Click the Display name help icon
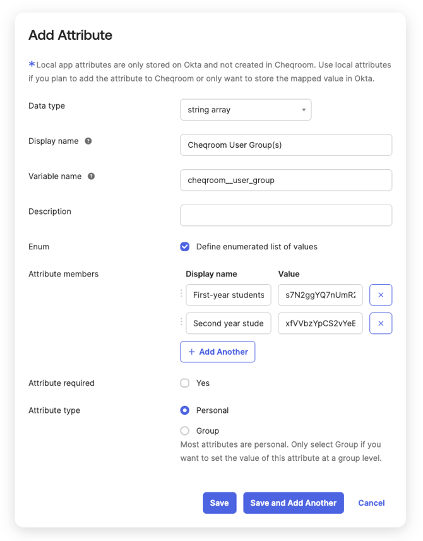423x541 pixels. (x=88, y=141)
